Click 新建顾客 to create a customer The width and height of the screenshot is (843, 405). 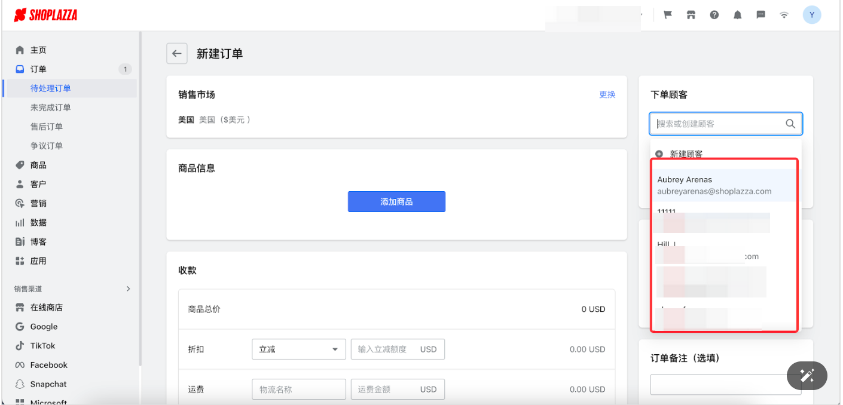[686, 154]
